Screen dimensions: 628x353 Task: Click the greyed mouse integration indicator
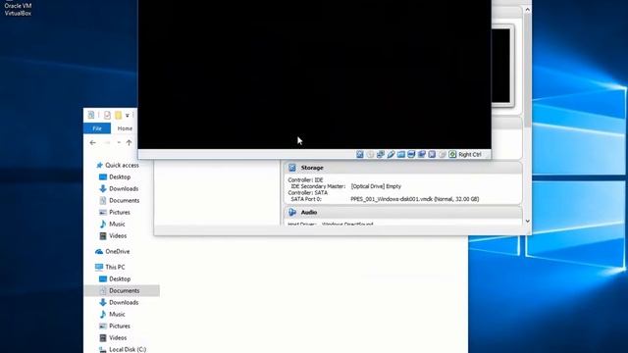tap(443, 154)
